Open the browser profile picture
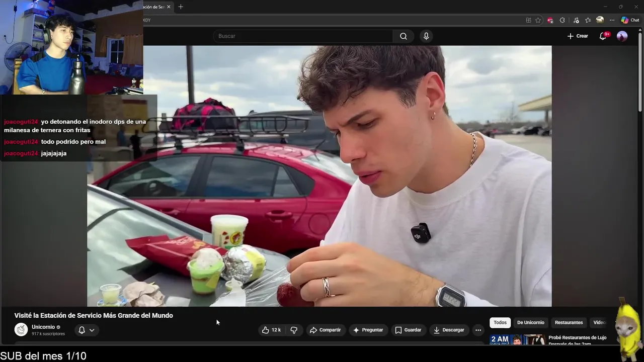 tap(600, 20)
